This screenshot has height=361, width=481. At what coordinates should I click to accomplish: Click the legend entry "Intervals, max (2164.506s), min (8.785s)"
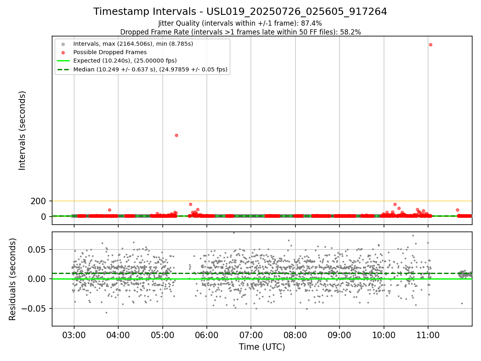133,44
